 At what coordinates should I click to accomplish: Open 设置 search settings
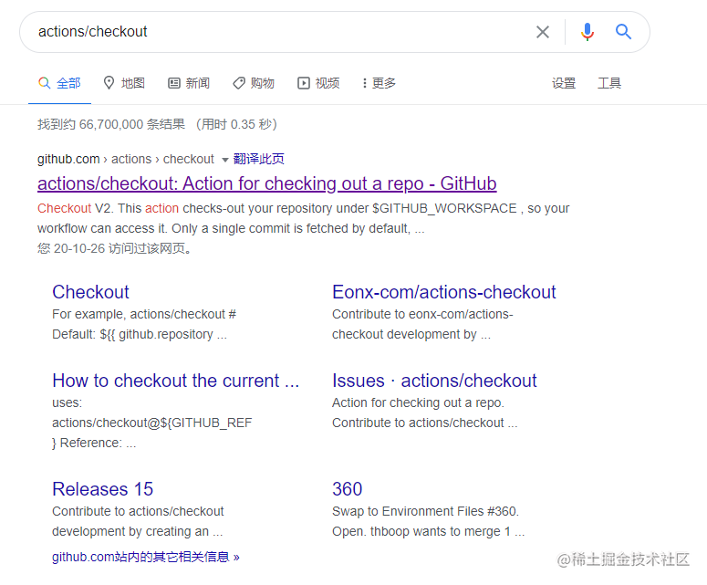(564, 83)
